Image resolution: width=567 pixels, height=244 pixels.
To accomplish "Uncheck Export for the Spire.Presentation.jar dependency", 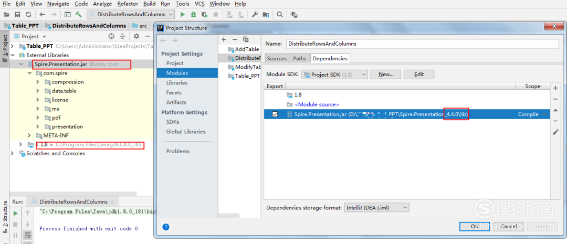I will pos(275,114).
